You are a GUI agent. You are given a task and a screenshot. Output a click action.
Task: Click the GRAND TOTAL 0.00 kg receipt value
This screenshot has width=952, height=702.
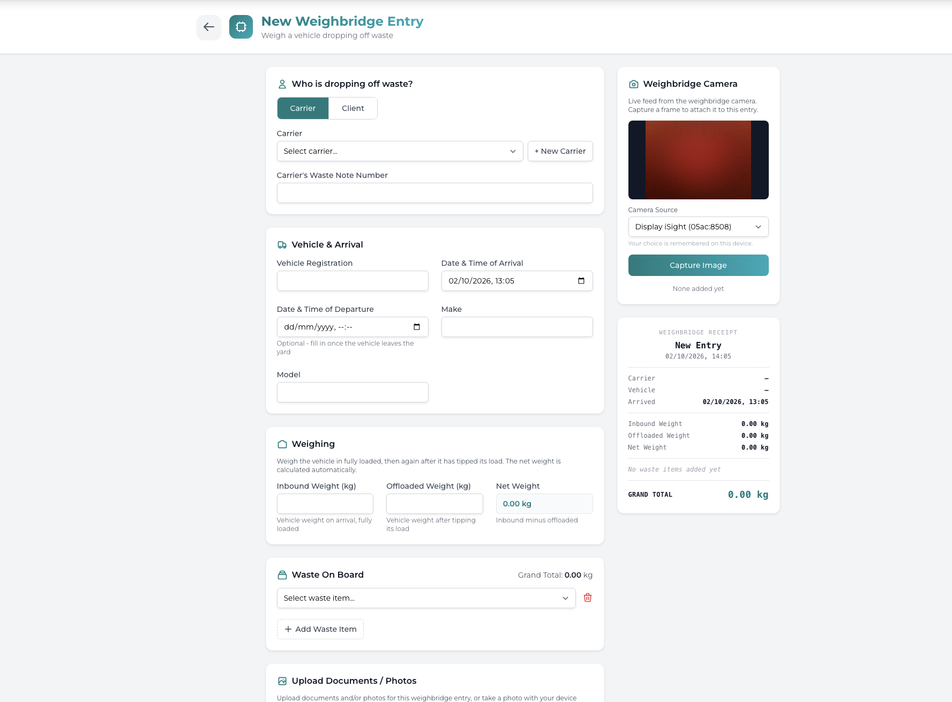[x=748, y=495]
